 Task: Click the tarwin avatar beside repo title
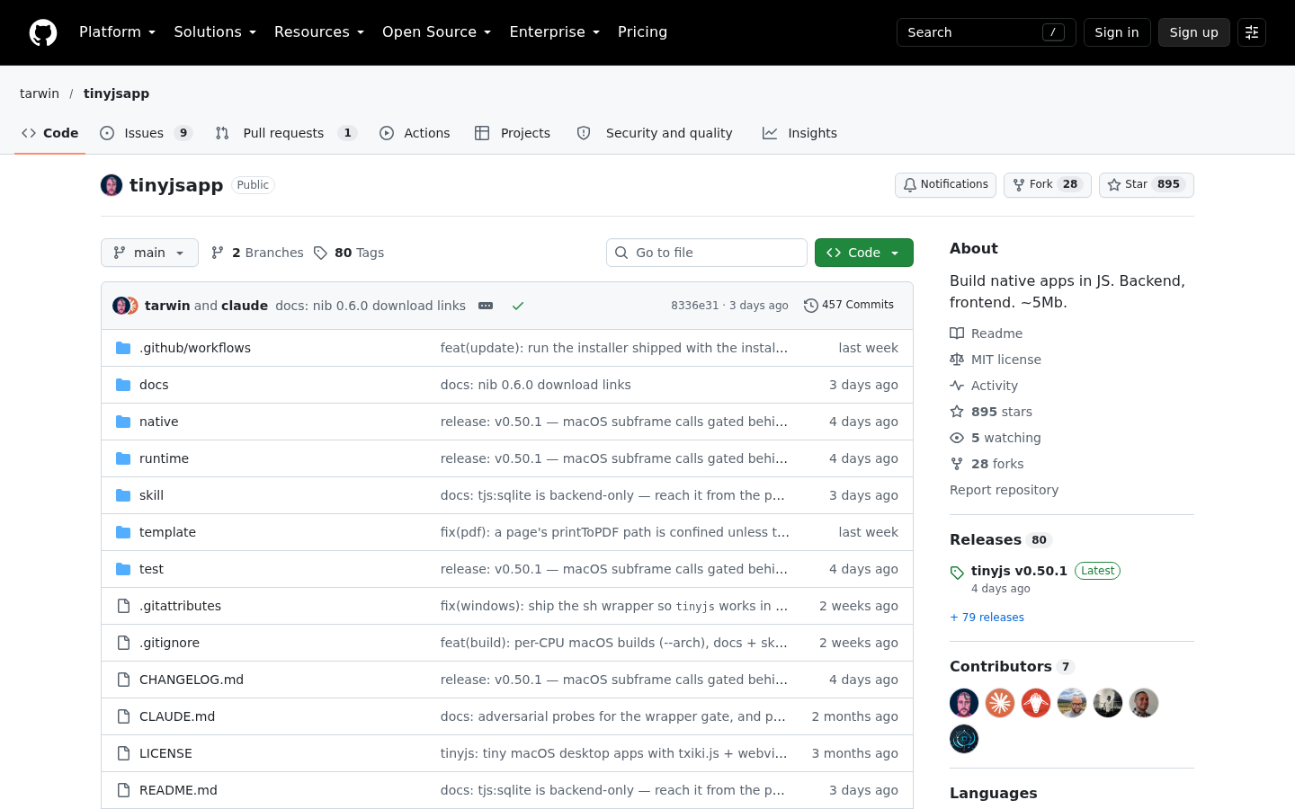pyautogui.click(x=112, y=185)
